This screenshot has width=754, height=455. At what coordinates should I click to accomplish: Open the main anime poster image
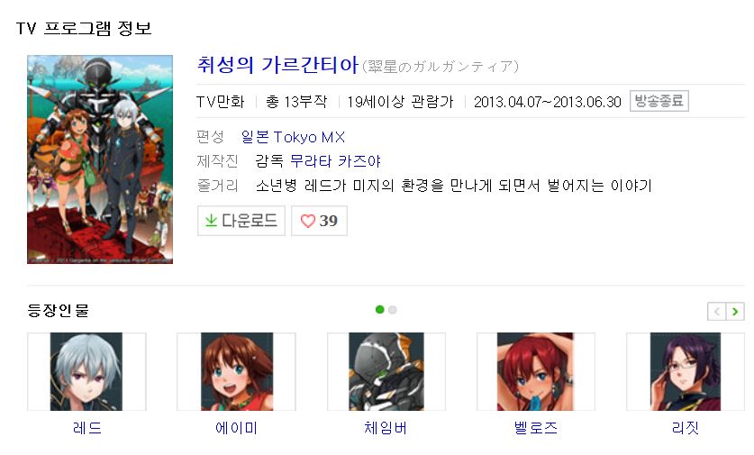[100, 159]
